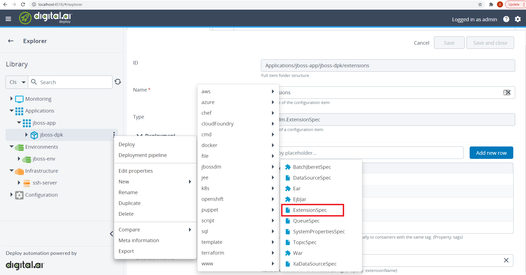Expand the Configuration tree node
The image size is (526, 275).
[x=11, y=194]
